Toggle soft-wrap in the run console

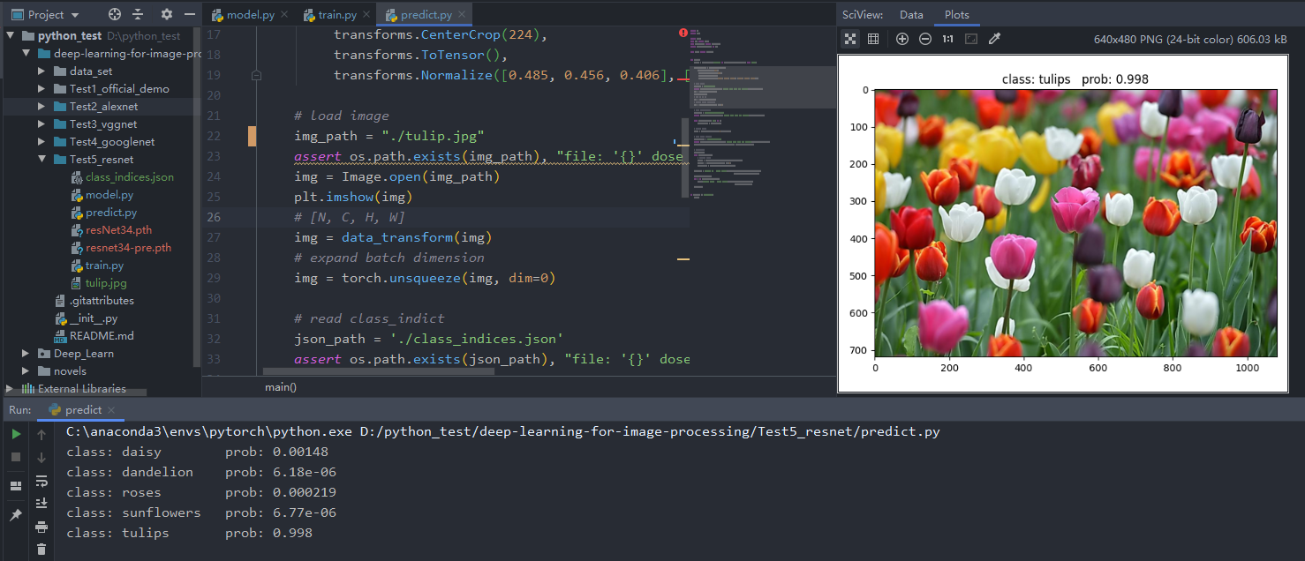click(41, 481)
